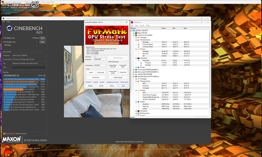
Task: Click the Cinebench rendered room preview image
Action: pyautogui.click(x=97, y=81)
